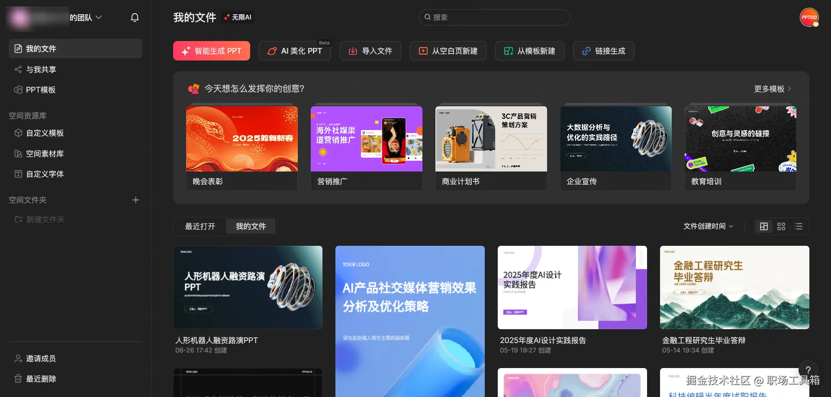The width and height of the screenshot is (831, 397).
Task: Open 与我共享 in the sidebar
Action: [75, 70]
